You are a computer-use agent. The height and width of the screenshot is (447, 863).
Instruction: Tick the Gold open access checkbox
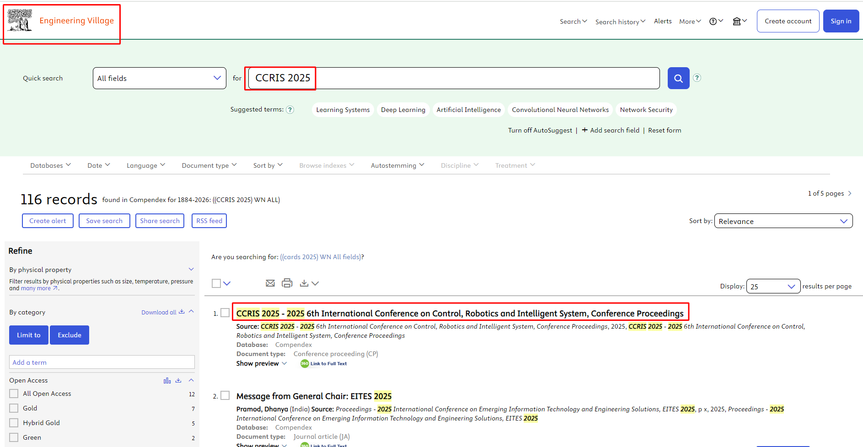pyautogui.click(x=14, y=408)
